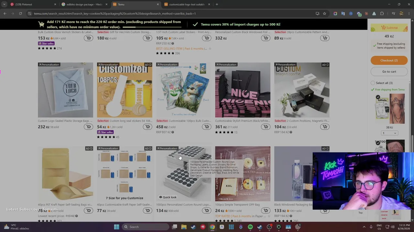Viewport: 414px width, 232px height.
Task: Click the Go to cart button
Action: point(389,72)
